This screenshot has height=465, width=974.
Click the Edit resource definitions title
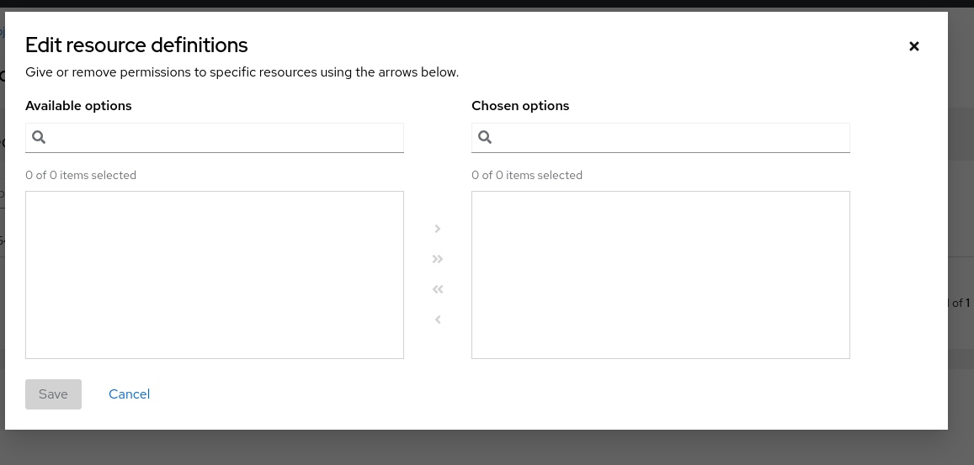(x=136, y=45)
